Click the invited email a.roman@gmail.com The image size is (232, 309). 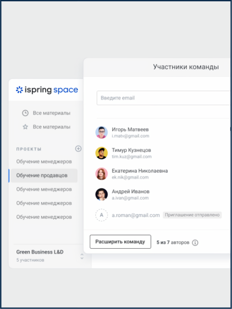(x=136, y=215)
